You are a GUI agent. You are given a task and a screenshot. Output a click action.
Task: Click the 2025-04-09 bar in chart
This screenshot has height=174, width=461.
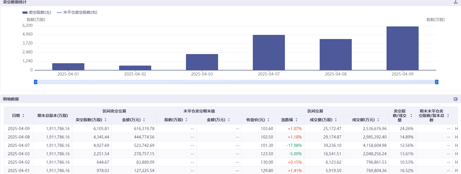click(402, 48)
